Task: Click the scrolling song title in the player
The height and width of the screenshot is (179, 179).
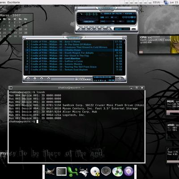Action: tap(118, 13)
